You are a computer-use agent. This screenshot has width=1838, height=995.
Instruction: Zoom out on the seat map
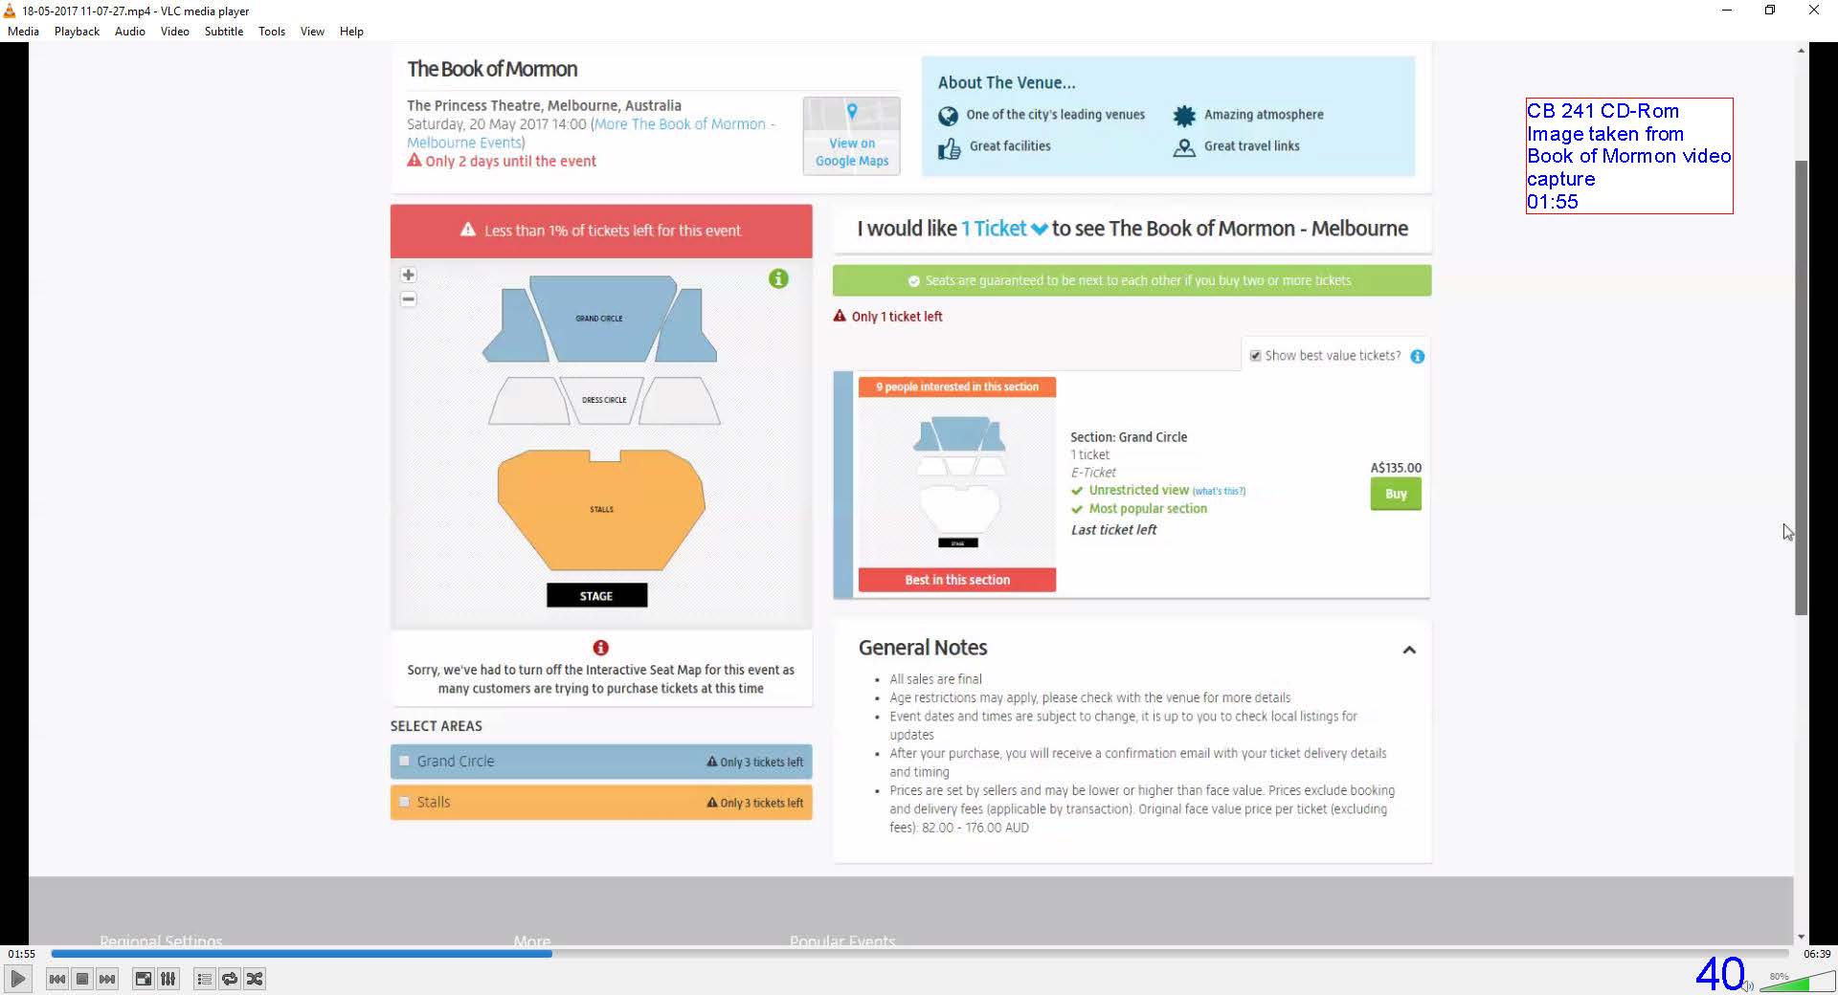[408, 298]
